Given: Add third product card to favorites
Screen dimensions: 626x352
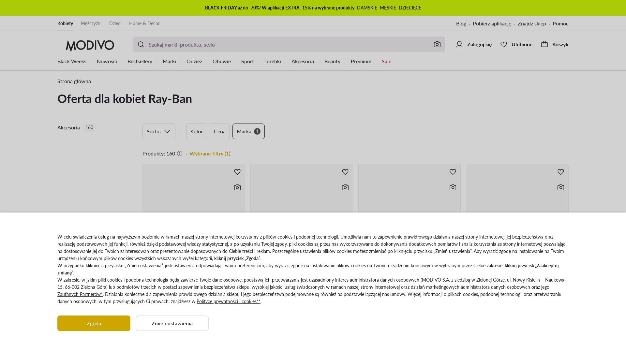Looking at the screenshot, I should [453, 172].
